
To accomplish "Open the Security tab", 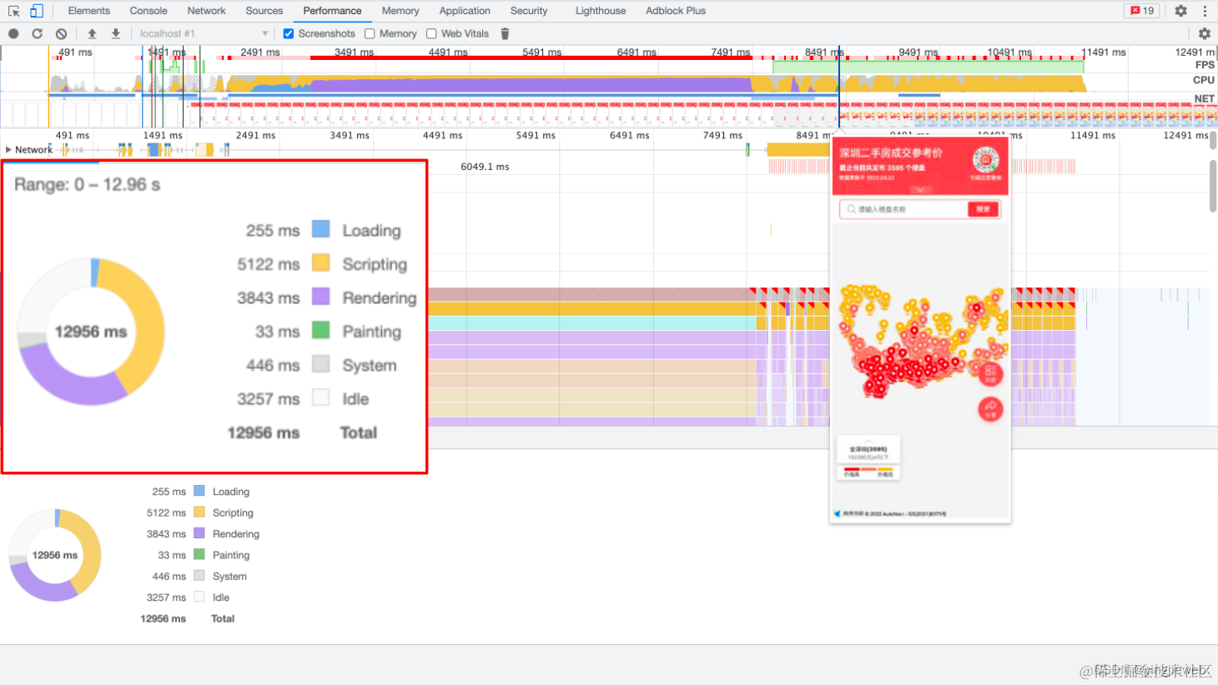I will tap(529, 11).
